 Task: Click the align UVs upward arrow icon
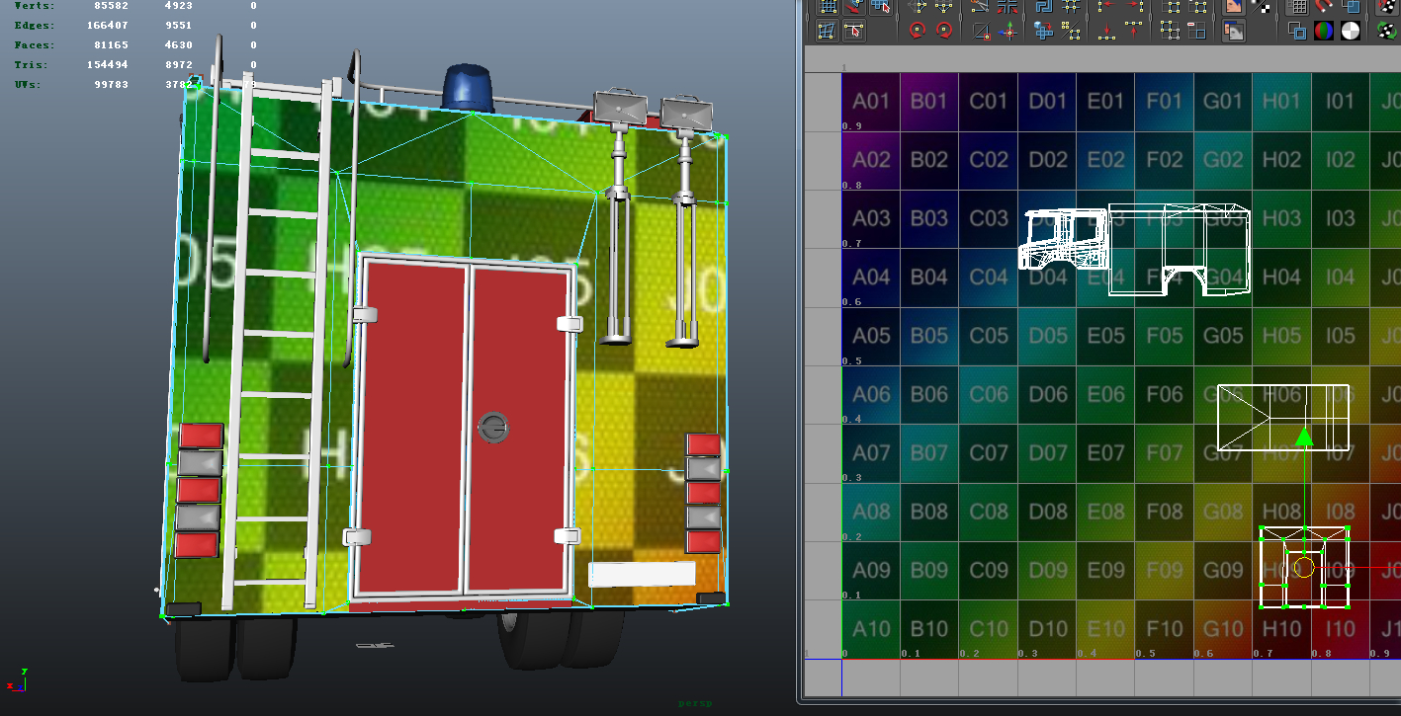pos(1134,31)
